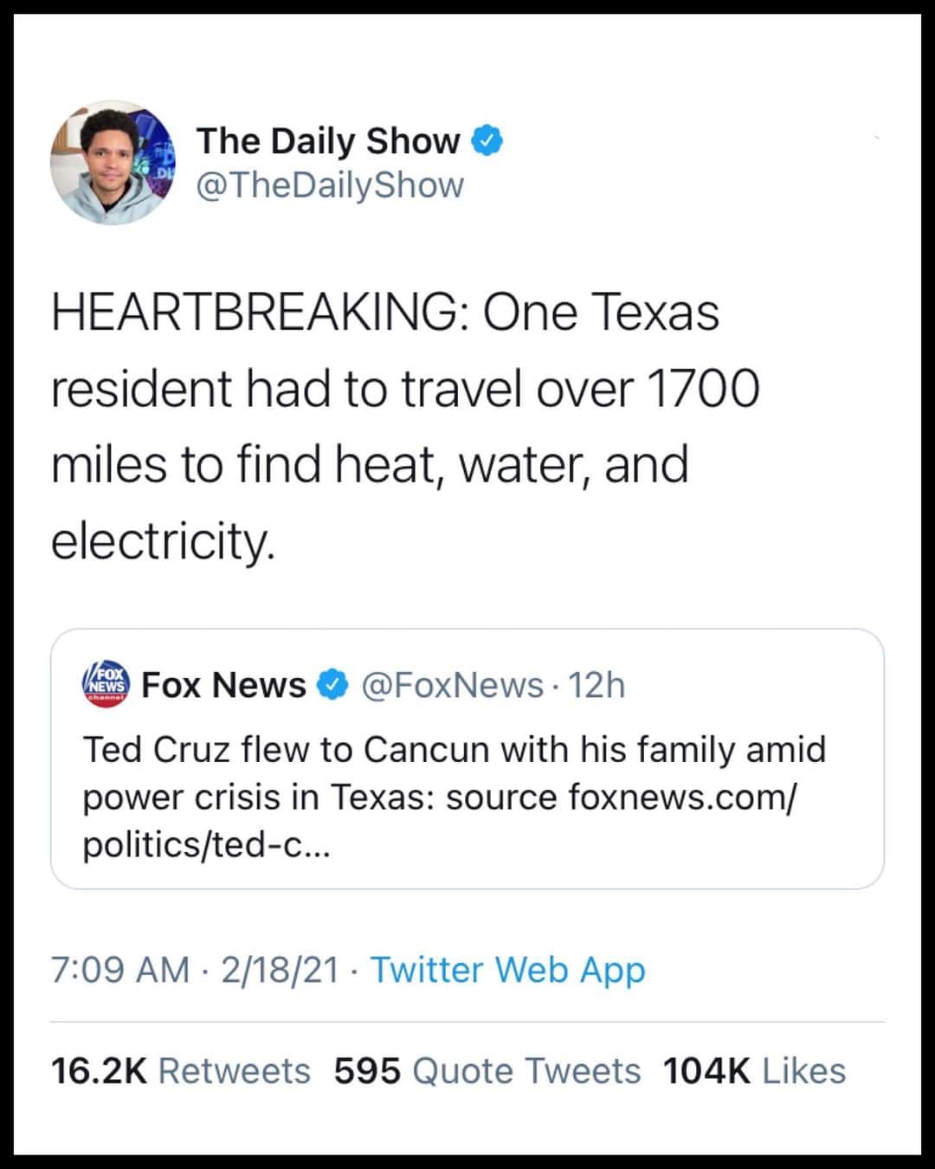Open The Daily Show profile avatar
Screen dimensions: 935x1169
(113, 164)
